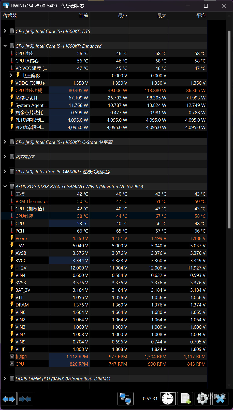
Task: Select the highlighted CPU封装 58 °C row
Action: coord(104,216)
